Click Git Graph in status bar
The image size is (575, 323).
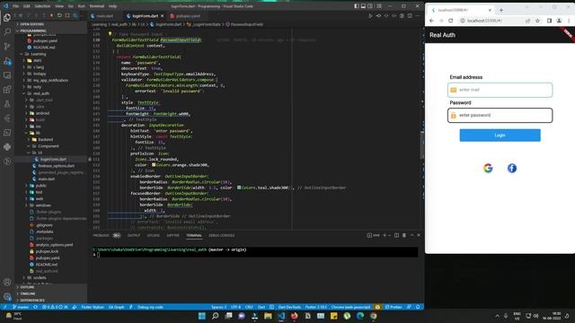(x=116, y=307)
